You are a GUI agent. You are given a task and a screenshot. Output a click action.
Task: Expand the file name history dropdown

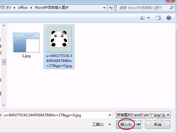pyautogui.click(x=110, y=115)
